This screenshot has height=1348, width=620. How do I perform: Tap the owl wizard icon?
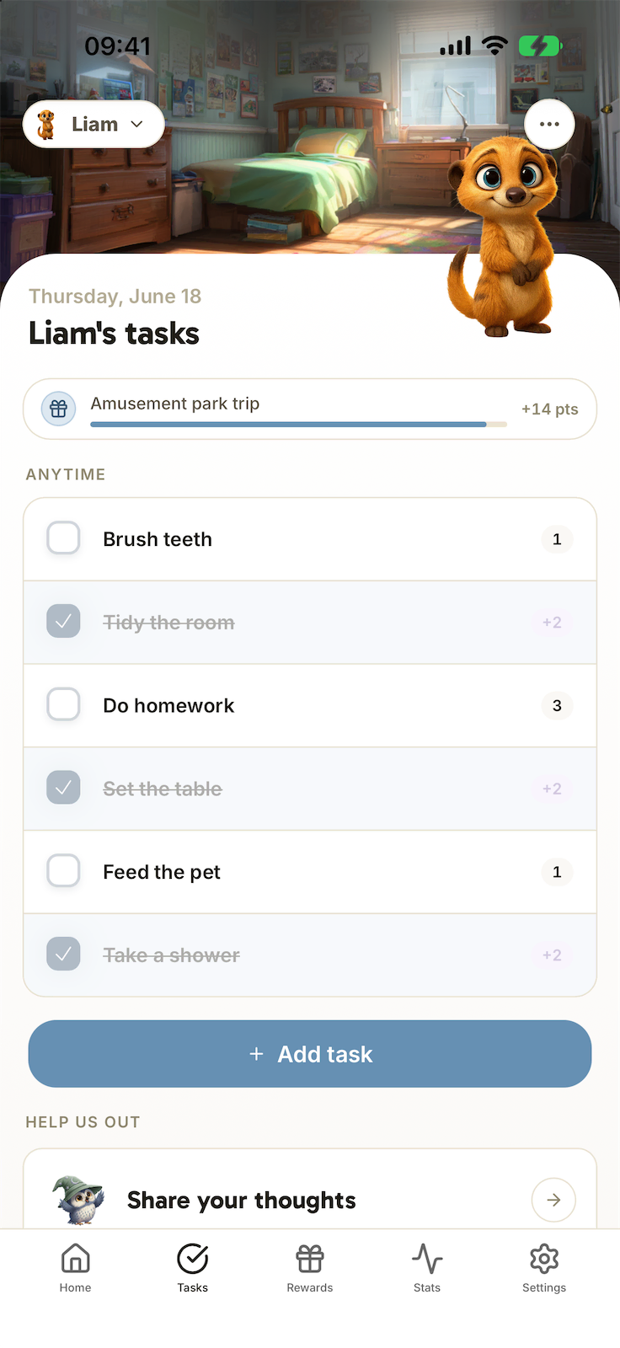[79, 1200]
